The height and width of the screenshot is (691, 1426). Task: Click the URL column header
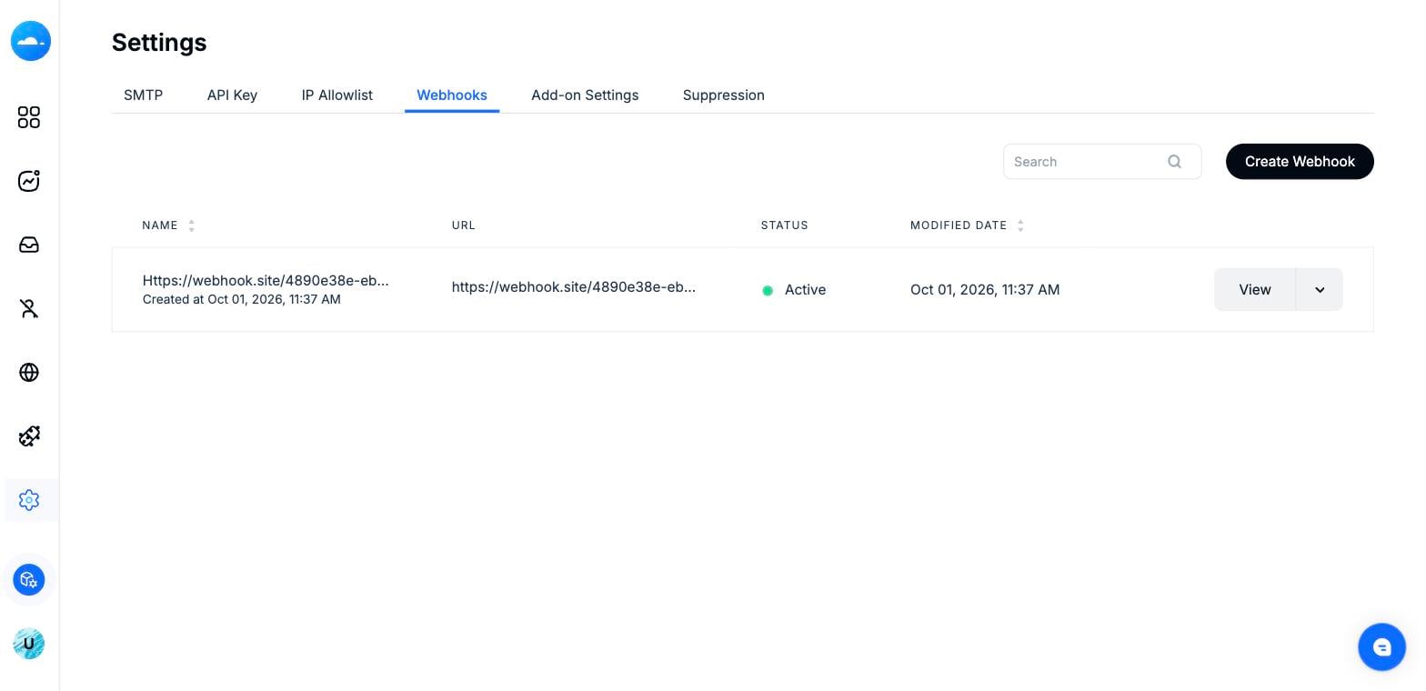coord(464,225)
